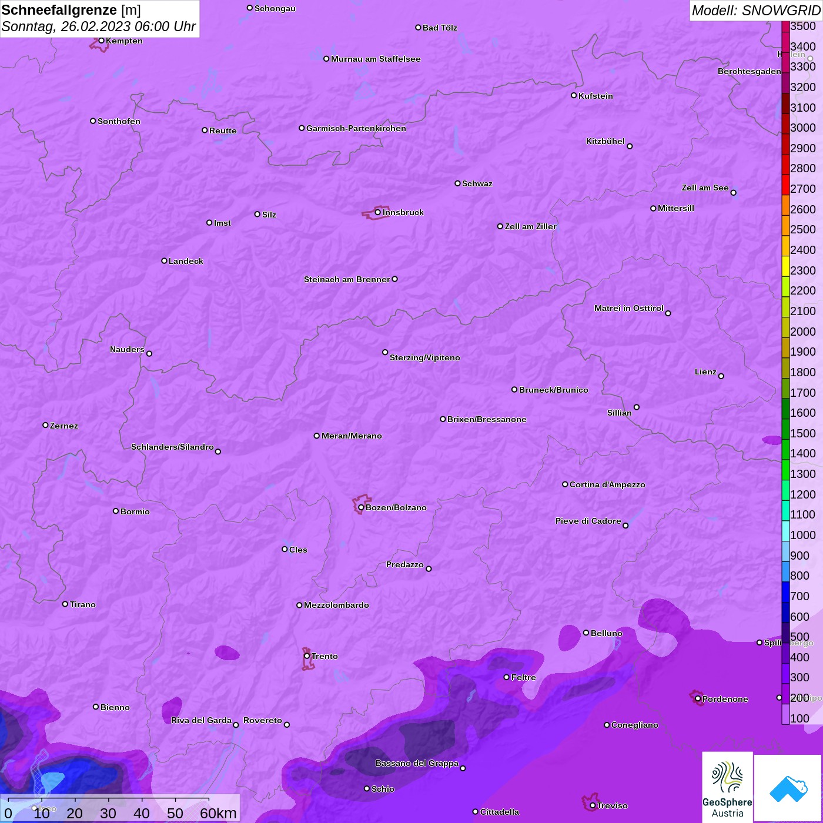Pick the red legend swatch beside 2700
The width and height of the screenshot is (823, 823).
(785, 185)
